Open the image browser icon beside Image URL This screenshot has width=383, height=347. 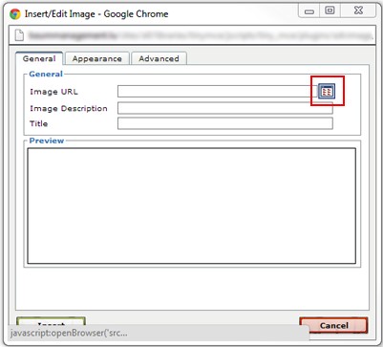(x=327, y=92)
